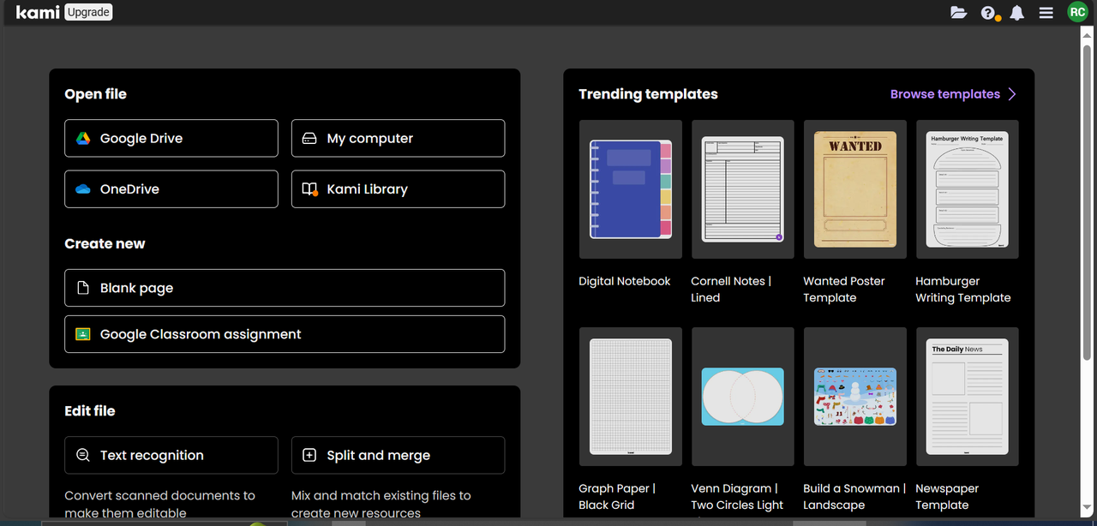The image size is (1097, 526).
Task: Click the 'Cornell Notes | Lined' label
Action: click(x=731, y=290)
